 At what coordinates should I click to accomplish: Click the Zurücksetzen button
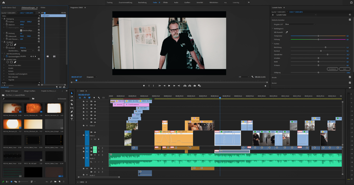coord(332,69)
